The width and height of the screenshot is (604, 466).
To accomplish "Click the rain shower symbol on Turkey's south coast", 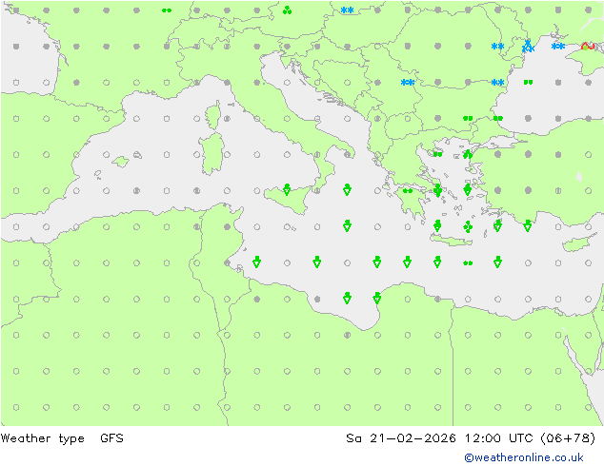I will click(528, 225).
